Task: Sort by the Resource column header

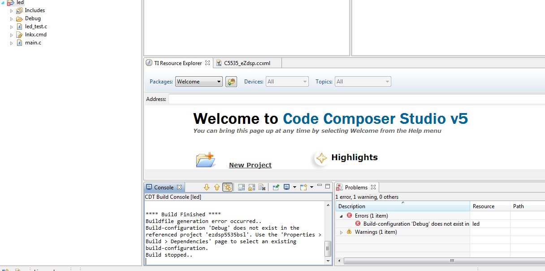Action: 490,206
